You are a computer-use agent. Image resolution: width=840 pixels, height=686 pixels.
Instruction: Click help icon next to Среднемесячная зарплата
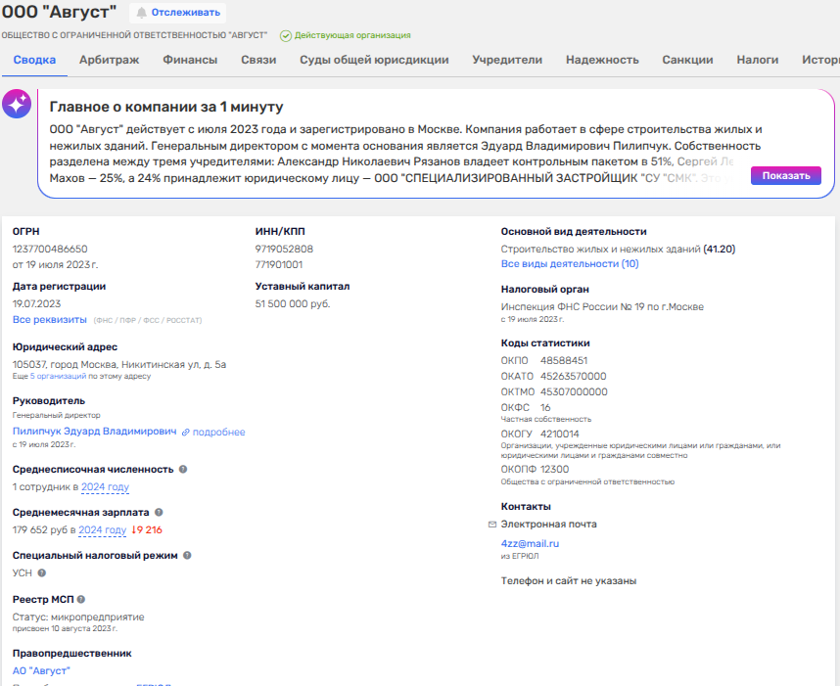pos(159,512)
